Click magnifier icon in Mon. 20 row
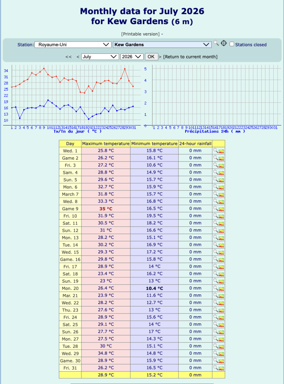The width and height of the screenshot is (284, 384). pos(215,288)
